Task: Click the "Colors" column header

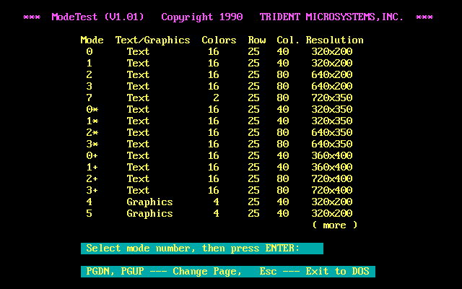Action: point(219,40)
